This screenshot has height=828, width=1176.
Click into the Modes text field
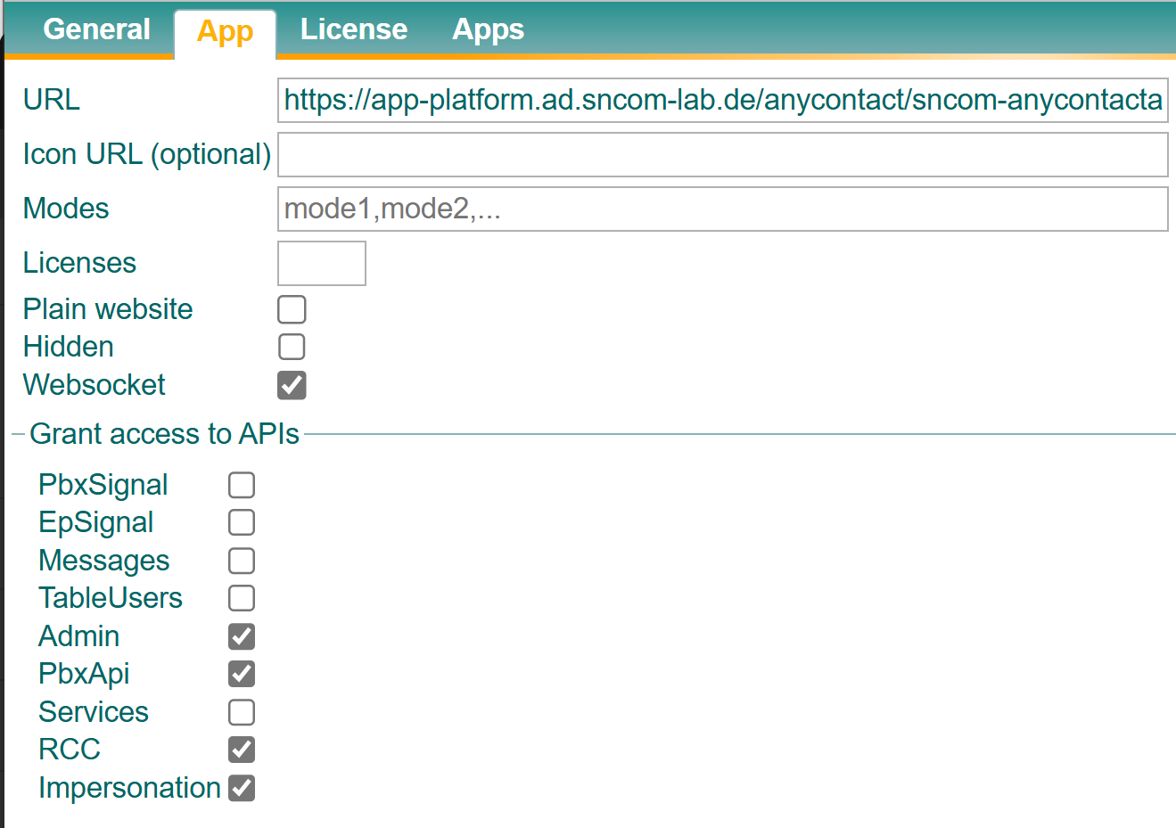(x=722, y=209)
